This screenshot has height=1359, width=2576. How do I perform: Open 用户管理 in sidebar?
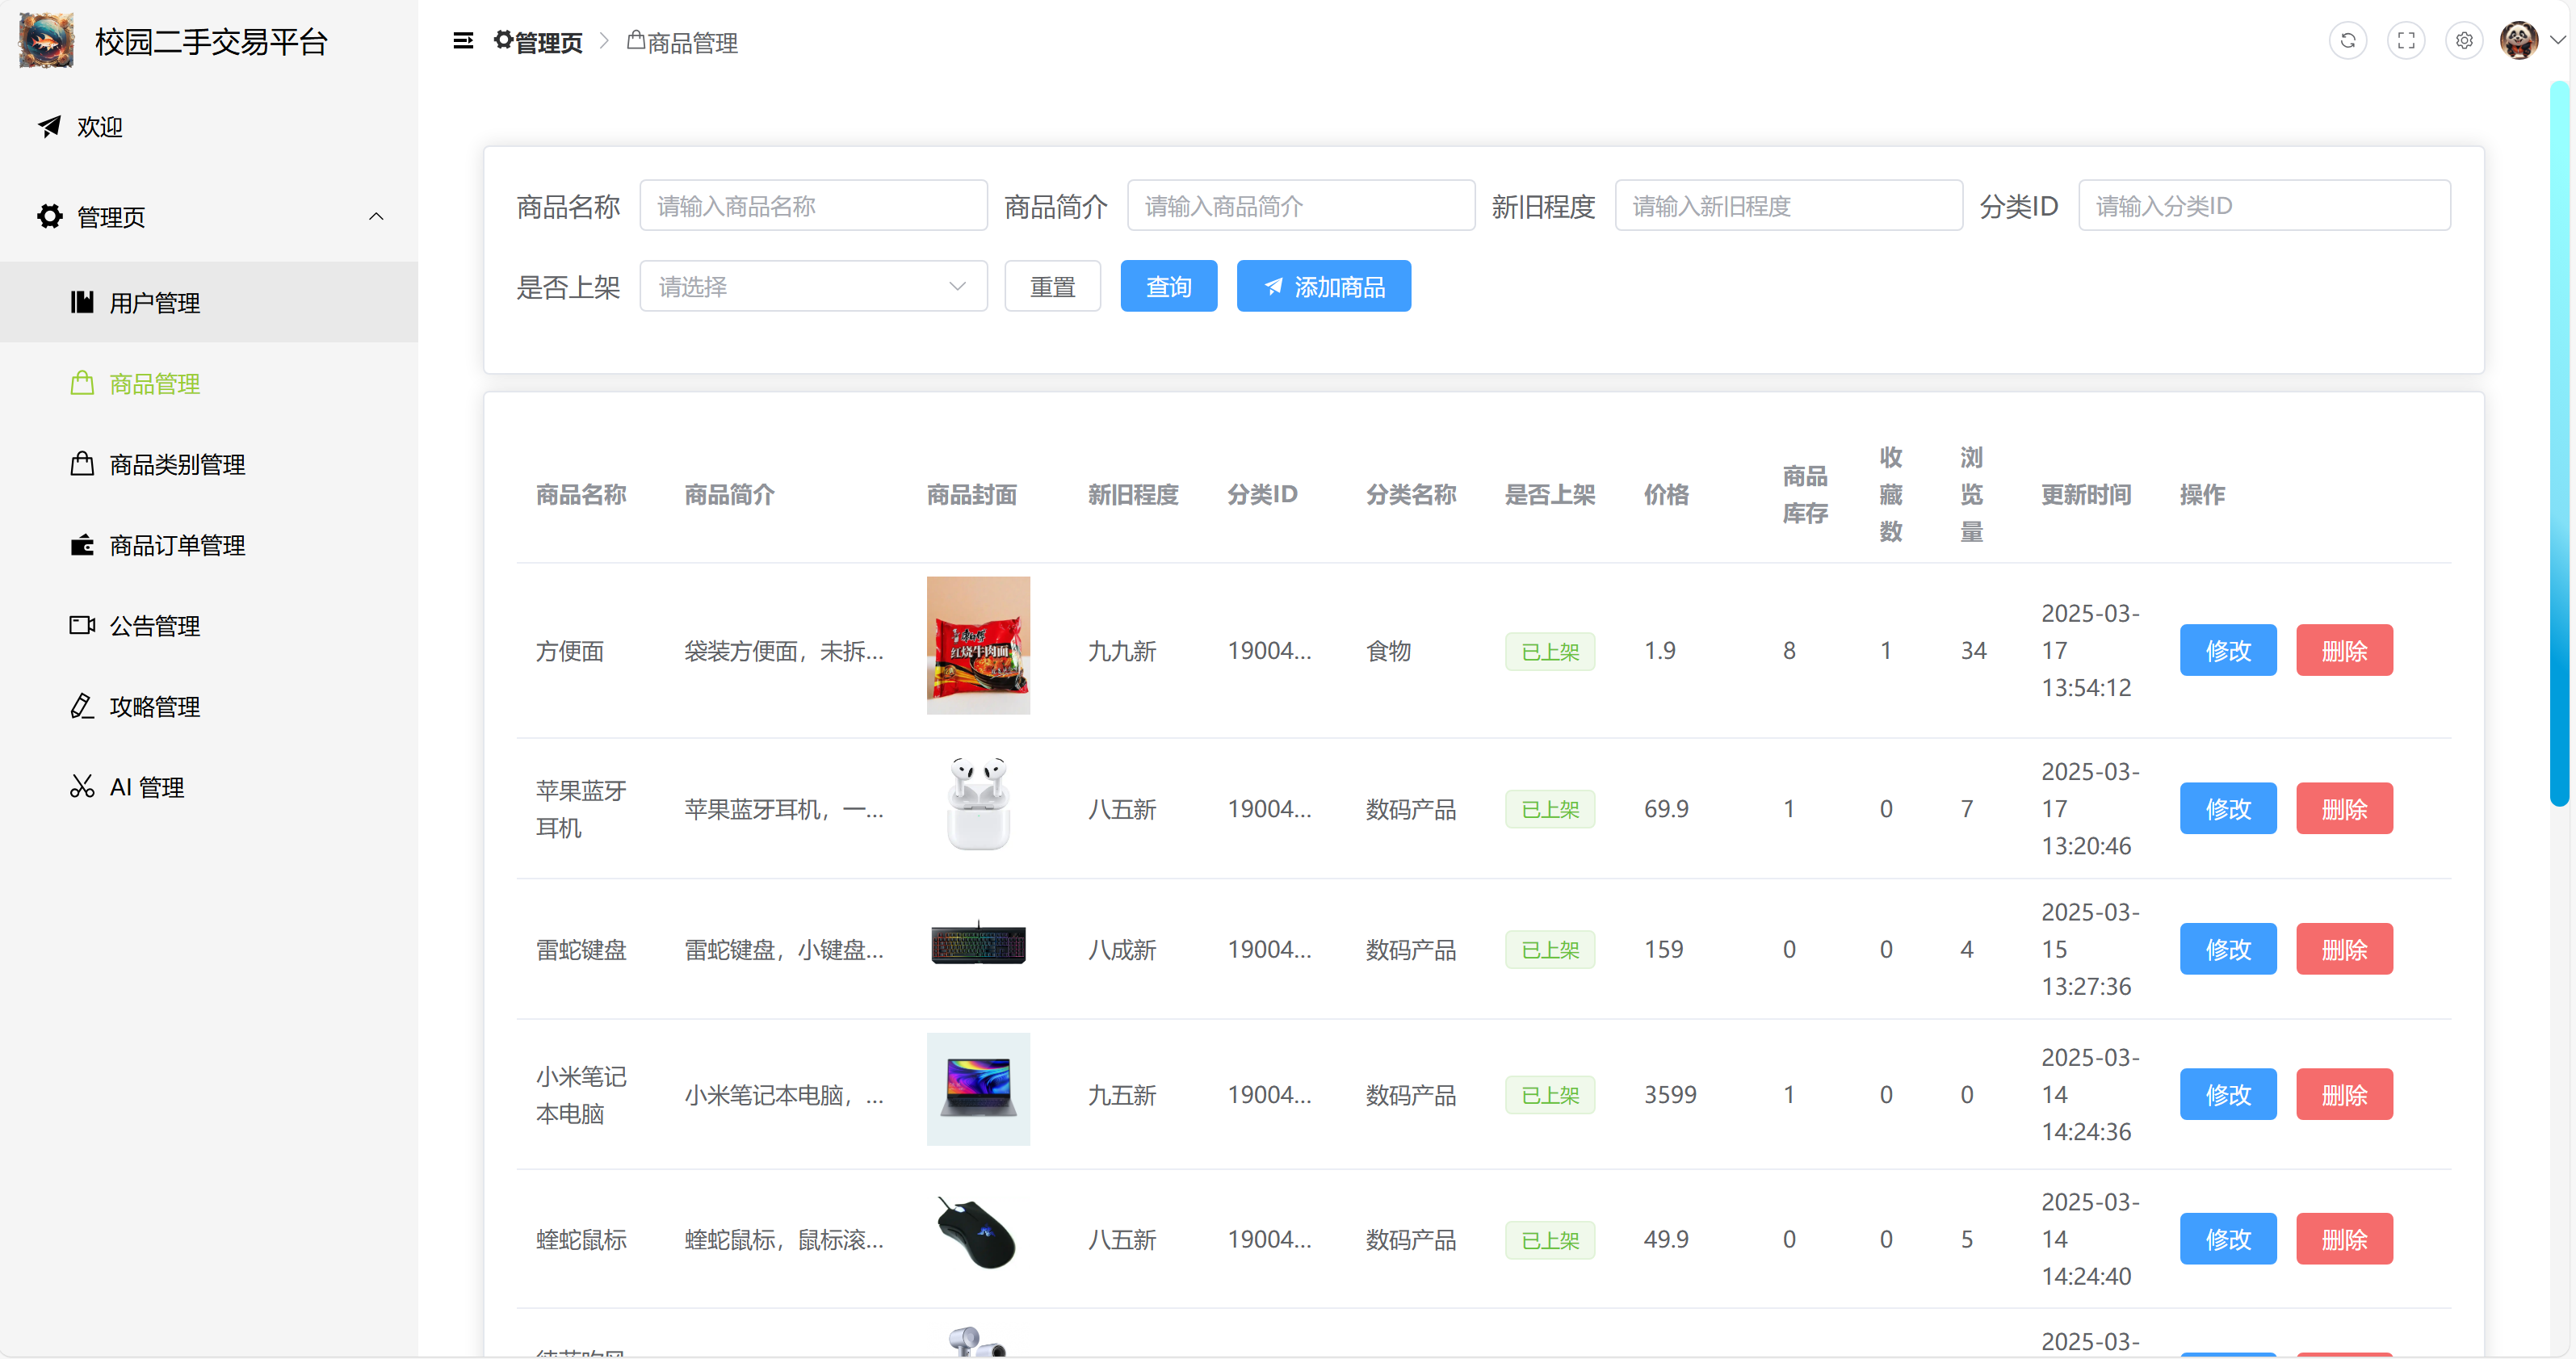coord(155,303)
